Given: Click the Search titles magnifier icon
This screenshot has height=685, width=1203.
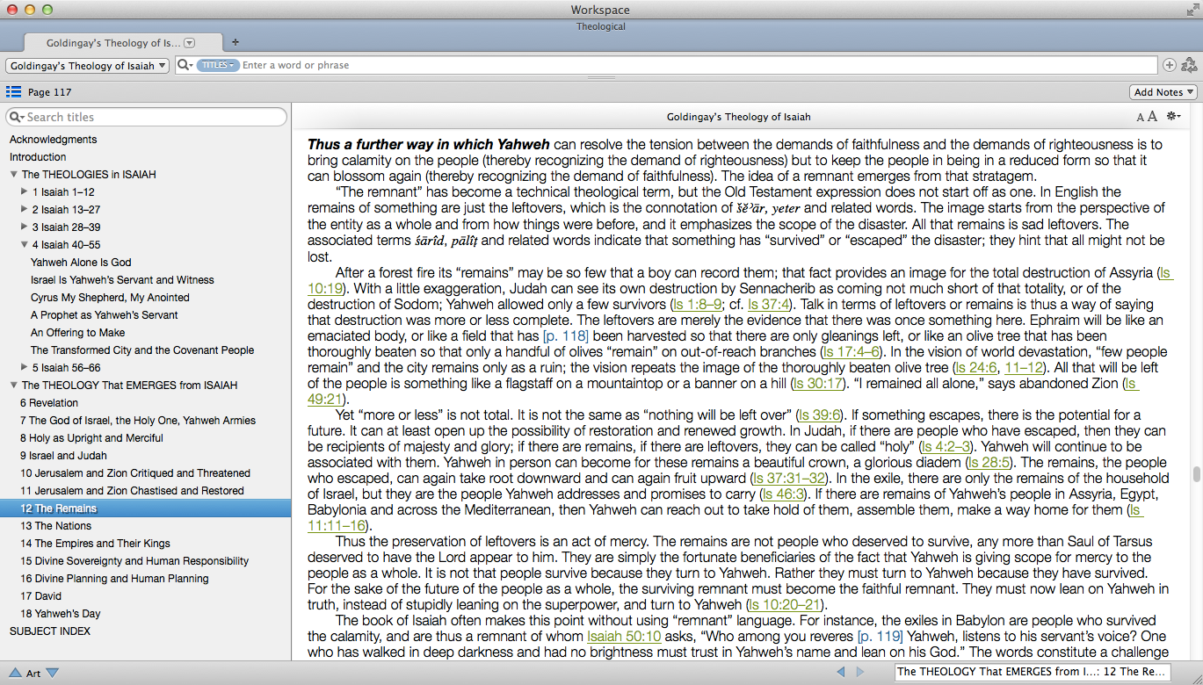Looking at the screenshot, I should tap(17, 117).
